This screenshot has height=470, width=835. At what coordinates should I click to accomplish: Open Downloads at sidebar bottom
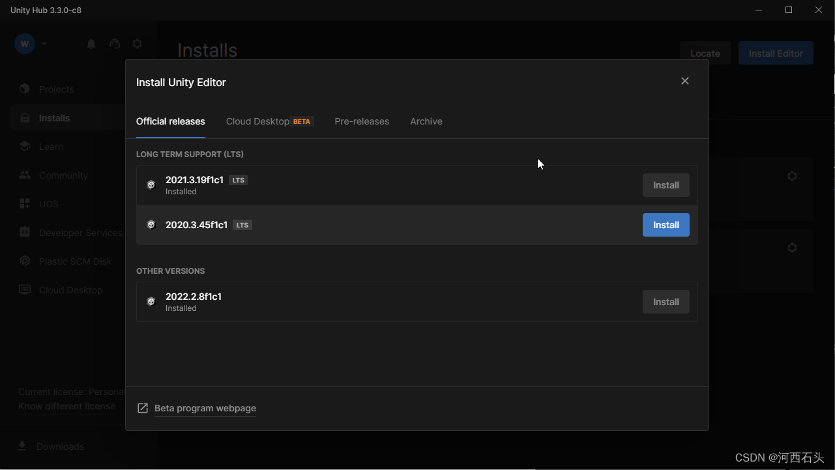coord(60,447)
